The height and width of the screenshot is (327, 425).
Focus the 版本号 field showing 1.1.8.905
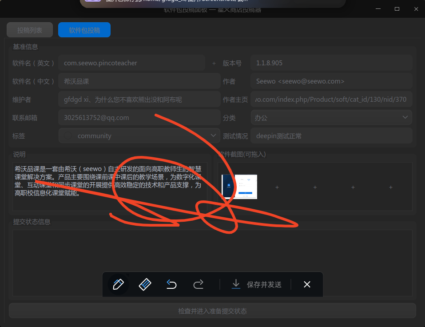[331, 63]
